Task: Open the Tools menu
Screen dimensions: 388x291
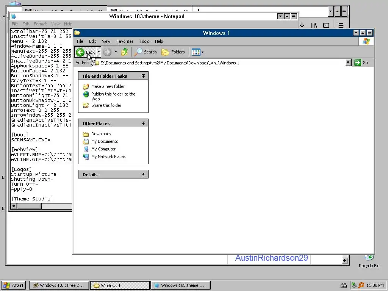Action: click(144, 41)
